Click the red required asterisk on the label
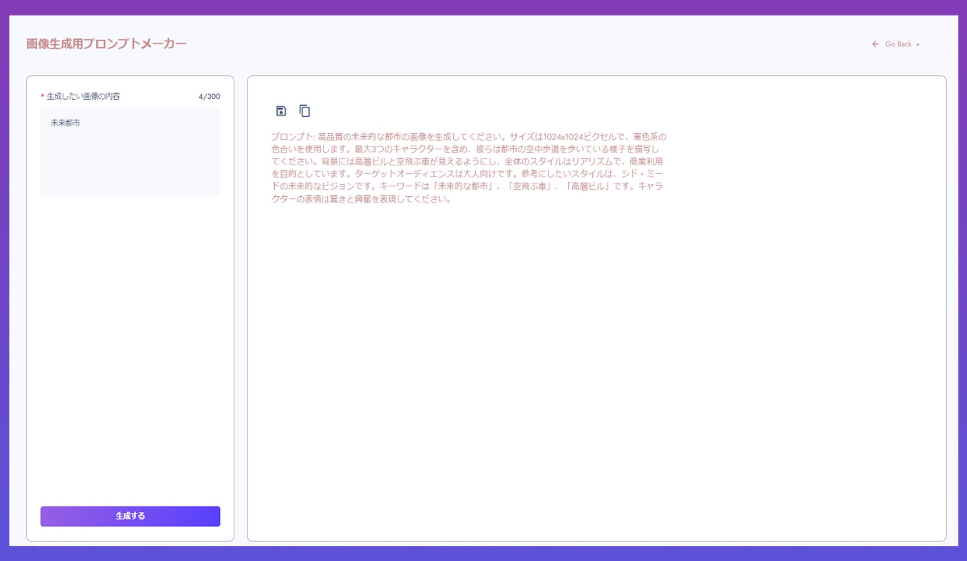The height and width of the screenshot is (561, 967). point(43,96)
